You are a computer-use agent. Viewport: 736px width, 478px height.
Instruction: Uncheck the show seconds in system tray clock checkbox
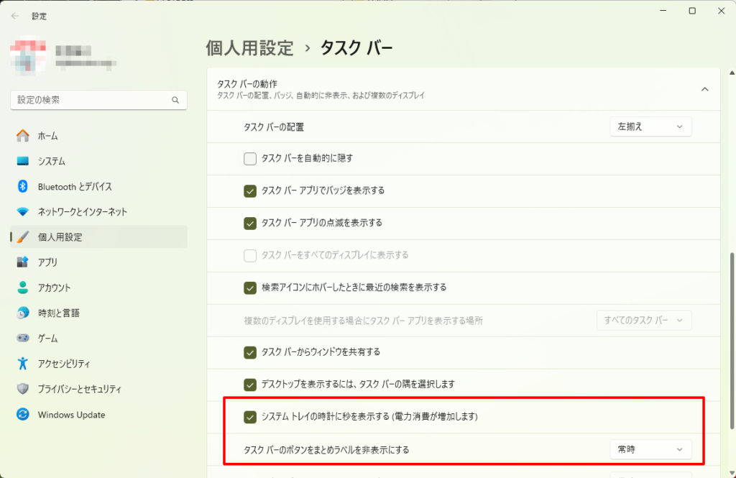point(250,416)
